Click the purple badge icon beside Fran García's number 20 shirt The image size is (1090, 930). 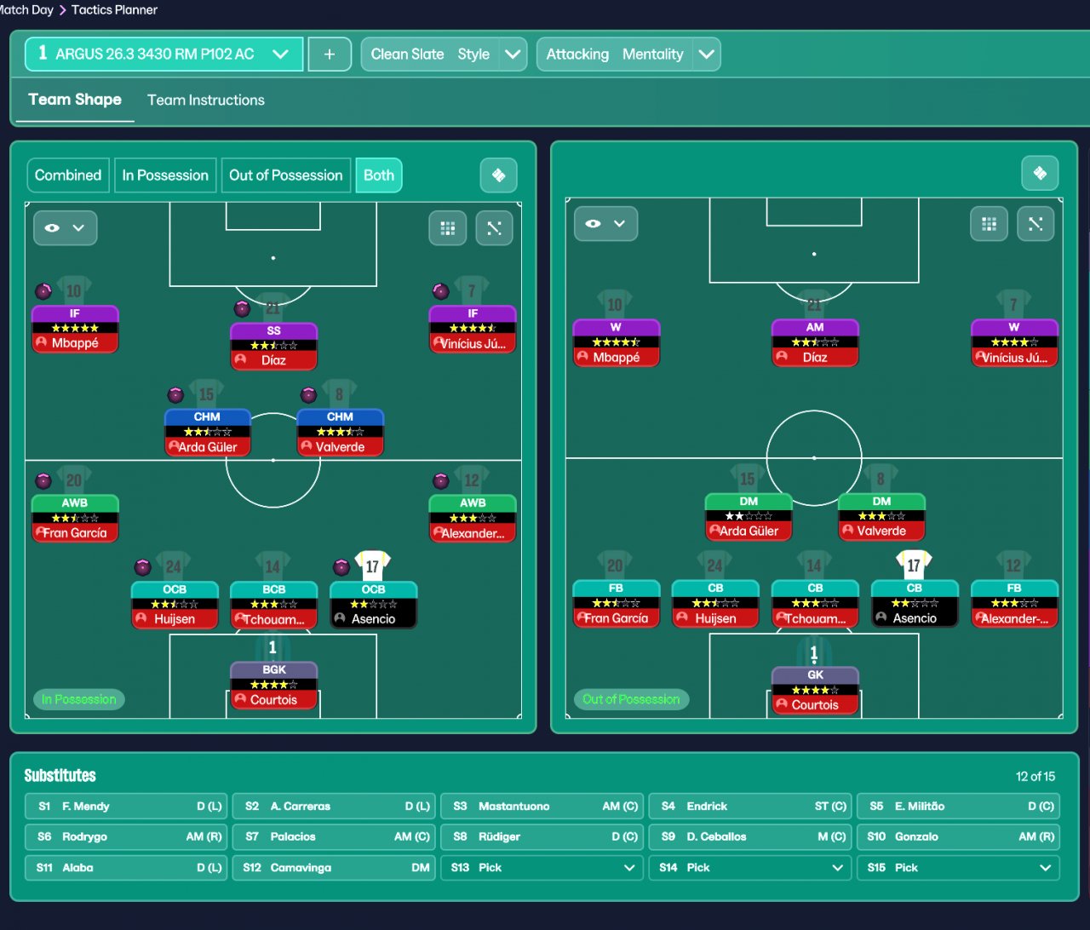(x=43, y=480)
